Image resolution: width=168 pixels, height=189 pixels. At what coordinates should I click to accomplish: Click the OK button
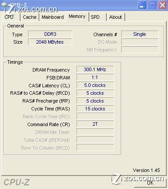click(x=150, y=183)
